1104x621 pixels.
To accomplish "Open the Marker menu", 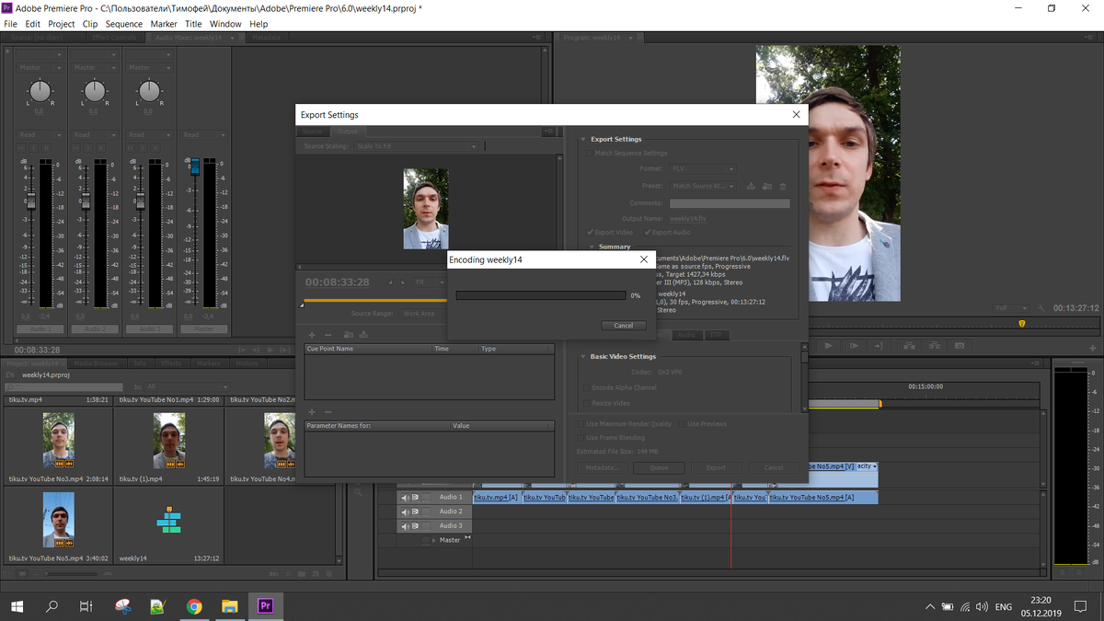I will click(x=164, y=24).
